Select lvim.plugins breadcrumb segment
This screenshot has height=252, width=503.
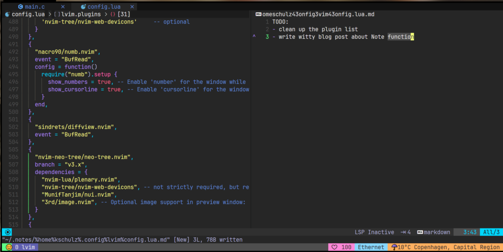pos(81,14)
